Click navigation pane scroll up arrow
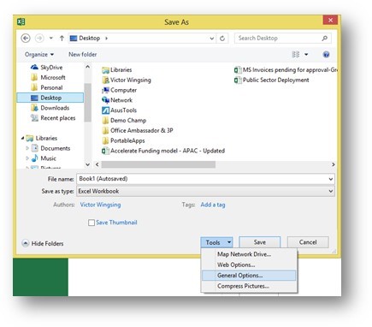Viewport: 372px width, 327px height. (87, 67)
